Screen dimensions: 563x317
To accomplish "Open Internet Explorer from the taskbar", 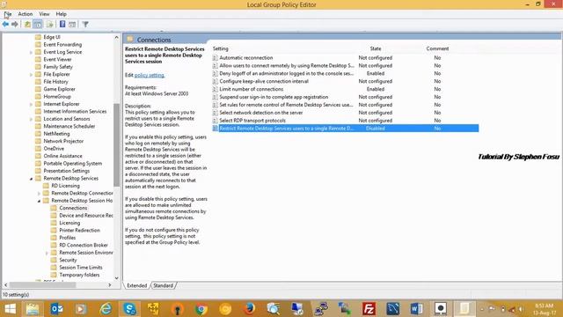I will tap(106, 309).
